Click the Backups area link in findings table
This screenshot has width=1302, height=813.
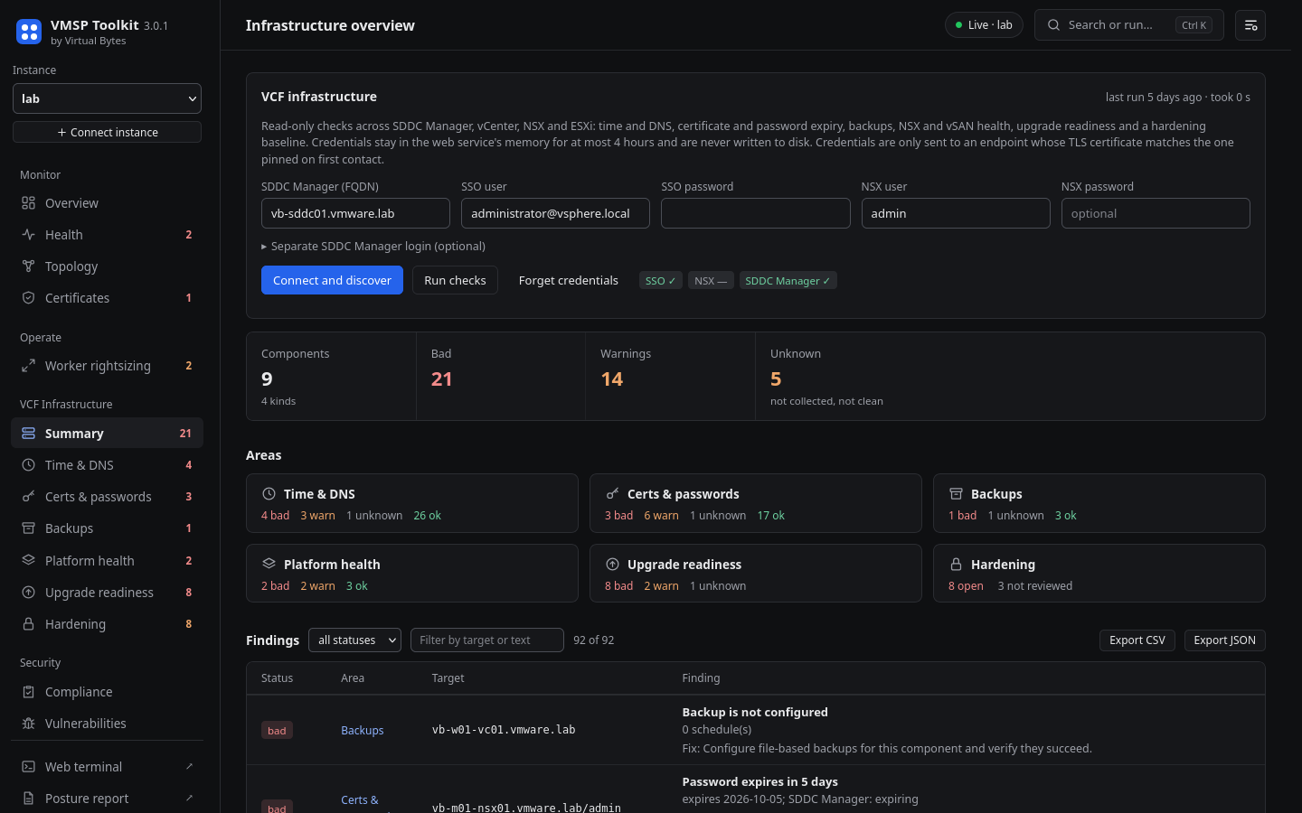click(363, 730)
